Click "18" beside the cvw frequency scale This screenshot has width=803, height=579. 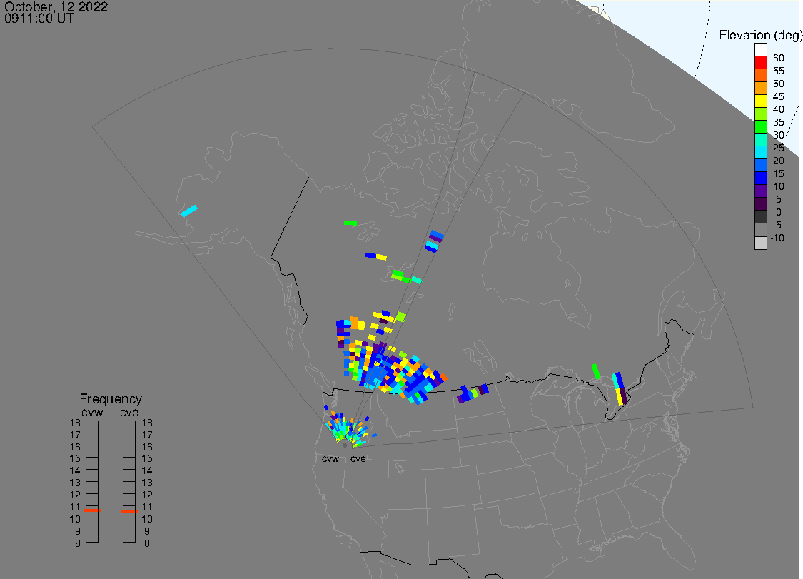[x=75, y=423]
